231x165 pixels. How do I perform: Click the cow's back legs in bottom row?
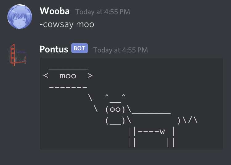(171, 142)
